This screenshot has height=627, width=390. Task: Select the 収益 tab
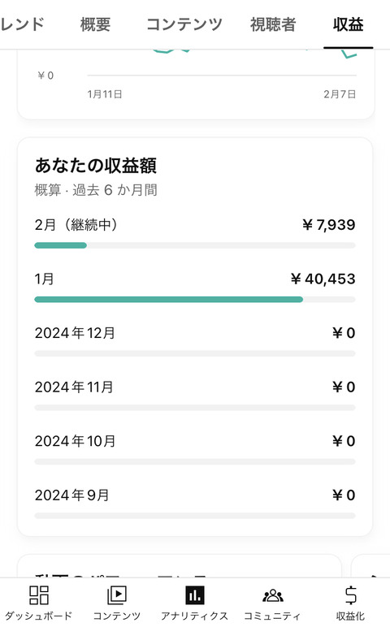click(x=348, y=24)
